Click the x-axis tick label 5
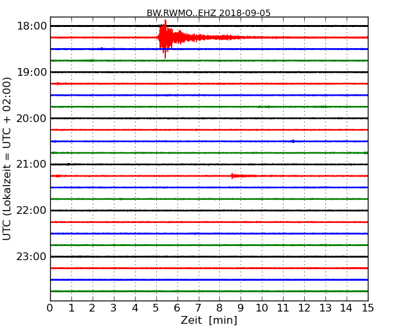Screen dimensions: 418x334 [x=156, y=308]
